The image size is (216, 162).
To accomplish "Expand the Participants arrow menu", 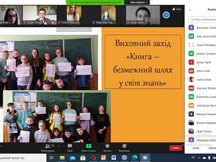I will [59, 145].
